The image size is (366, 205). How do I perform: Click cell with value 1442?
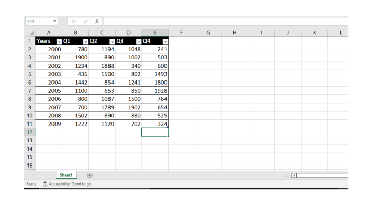coord(76,83)
